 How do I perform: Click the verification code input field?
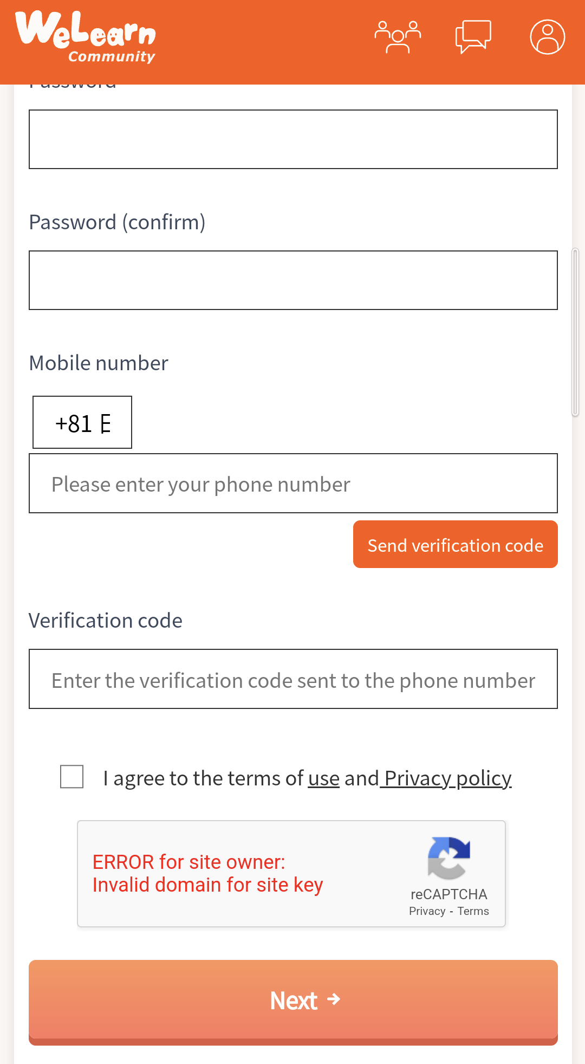click(x=292, y=679)
